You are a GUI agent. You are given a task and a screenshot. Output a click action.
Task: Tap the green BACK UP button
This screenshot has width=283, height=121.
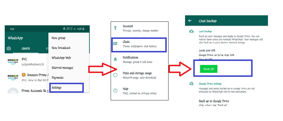[x=209, y=69]
